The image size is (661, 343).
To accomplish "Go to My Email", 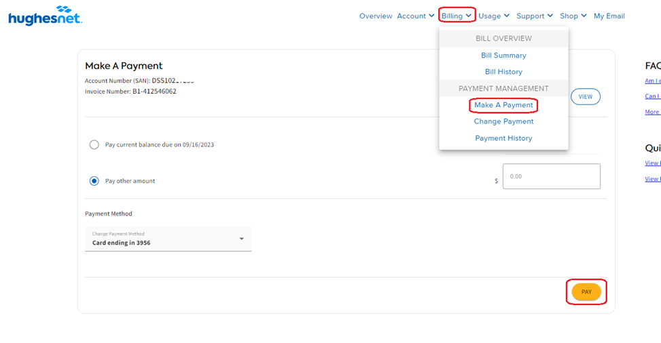I will [609, 16].
